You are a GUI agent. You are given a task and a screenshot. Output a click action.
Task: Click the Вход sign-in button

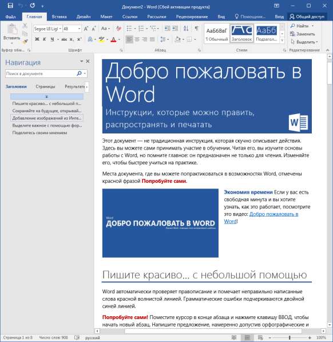pos(279,17)
